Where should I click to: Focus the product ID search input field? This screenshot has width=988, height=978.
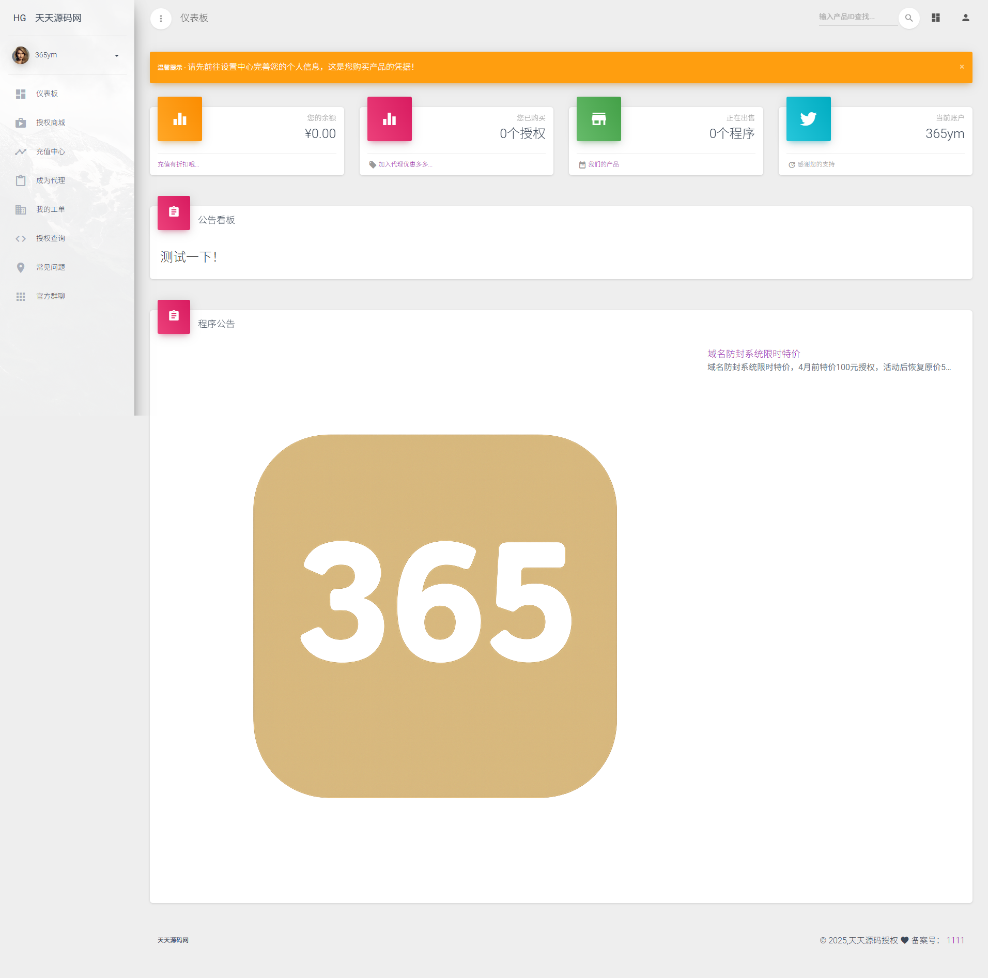[857, 17]
